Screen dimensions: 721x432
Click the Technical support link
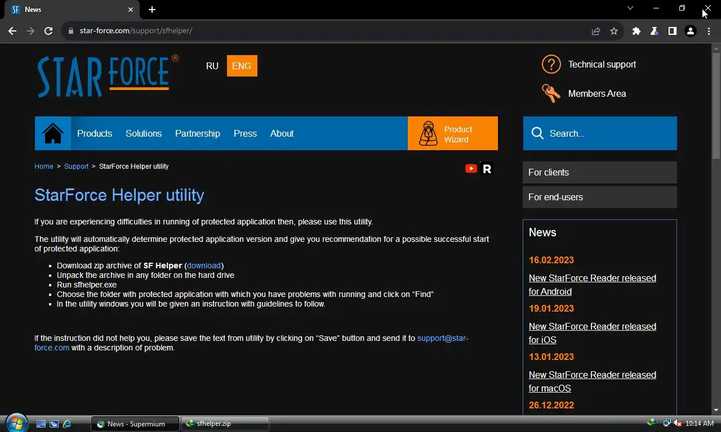point(602,64)
